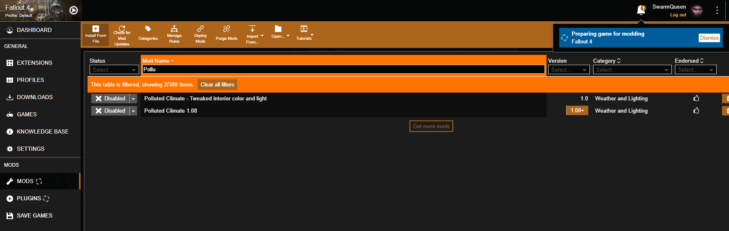Sort by the Endorsed column header

689,61
